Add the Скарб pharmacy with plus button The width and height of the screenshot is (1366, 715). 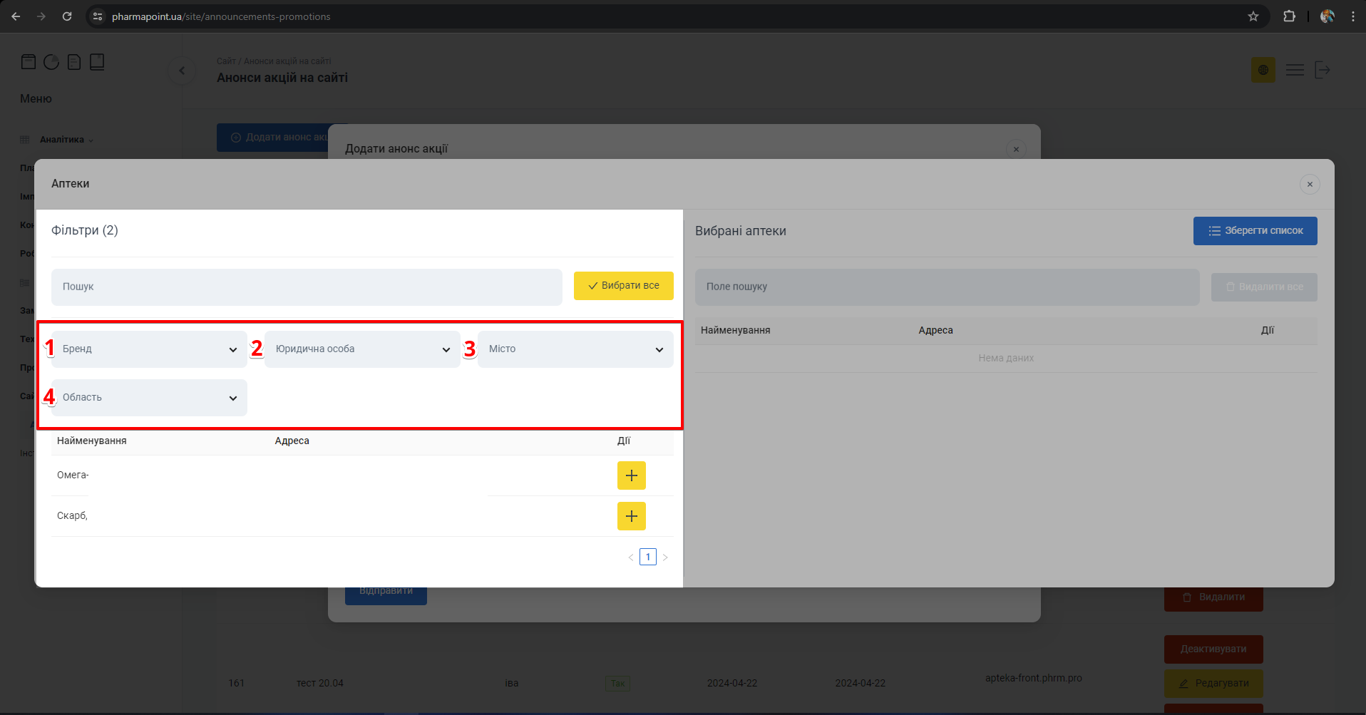631,516
